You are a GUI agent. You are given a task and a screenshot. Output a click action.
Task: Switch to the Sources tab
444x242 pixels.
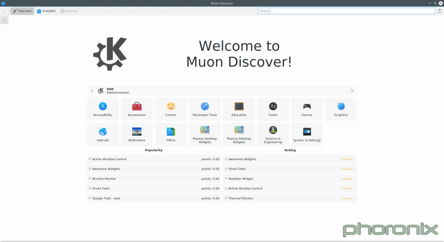(69, 11)
